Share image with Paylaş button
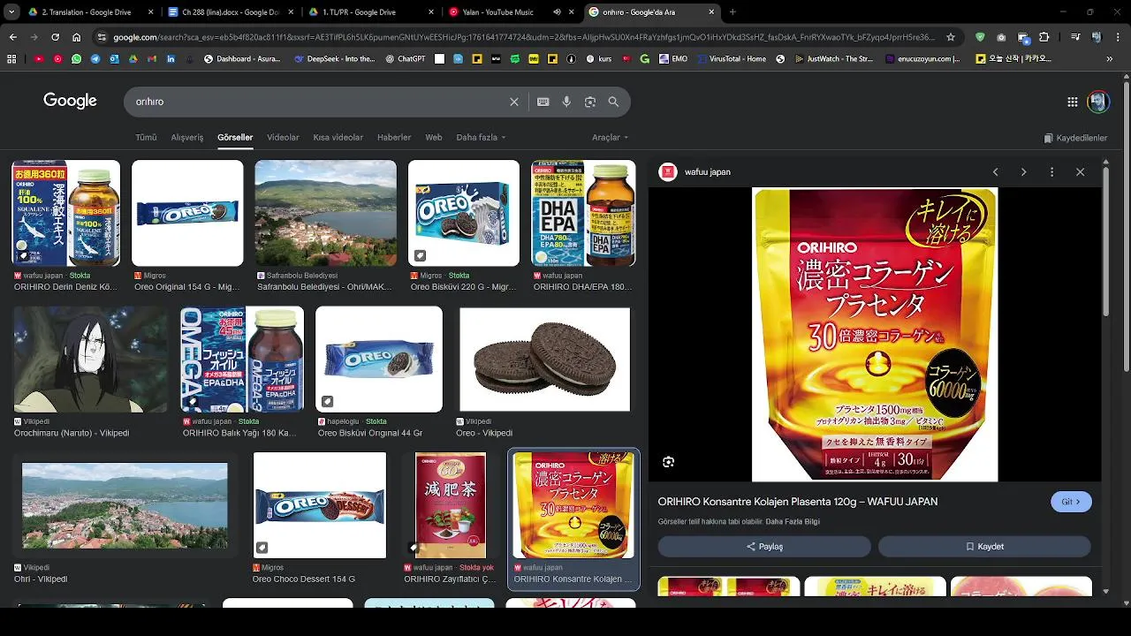The image size is (1131, 636). pos(764,547)
